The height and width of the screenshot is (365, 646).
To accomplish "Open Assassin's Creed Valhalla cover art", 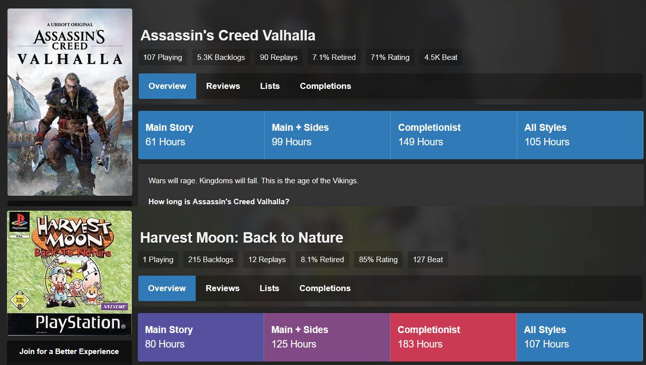I will point(70,102).
